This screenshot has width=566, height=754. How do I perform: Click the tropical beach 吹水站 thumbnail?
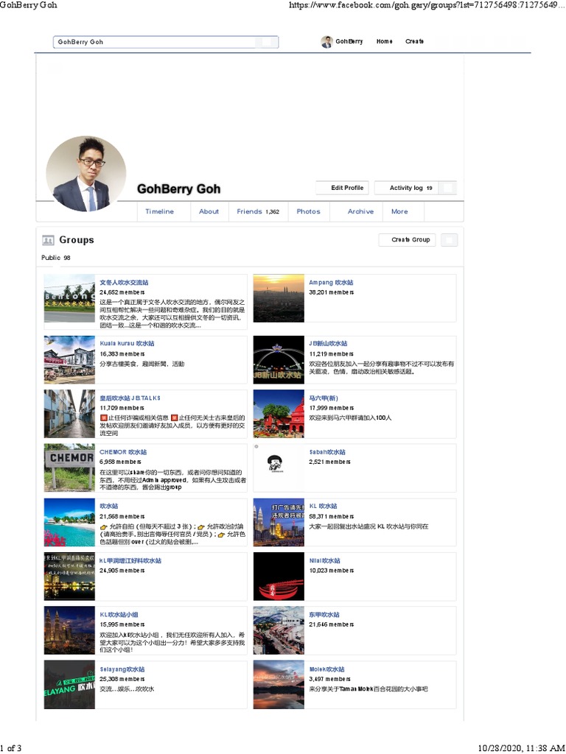coord(69,522)
